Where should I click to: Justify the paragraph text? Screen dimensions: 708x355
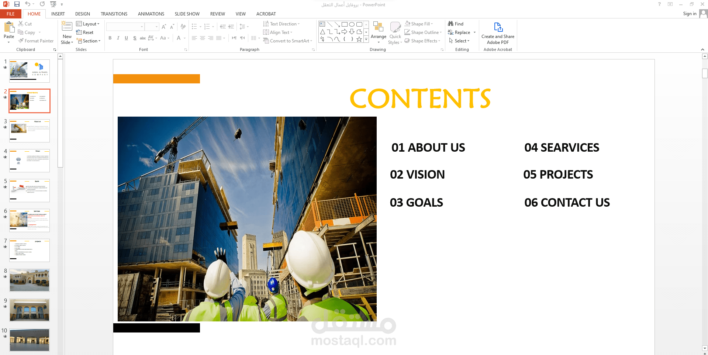pyautogui.click(x=219, y=38)
